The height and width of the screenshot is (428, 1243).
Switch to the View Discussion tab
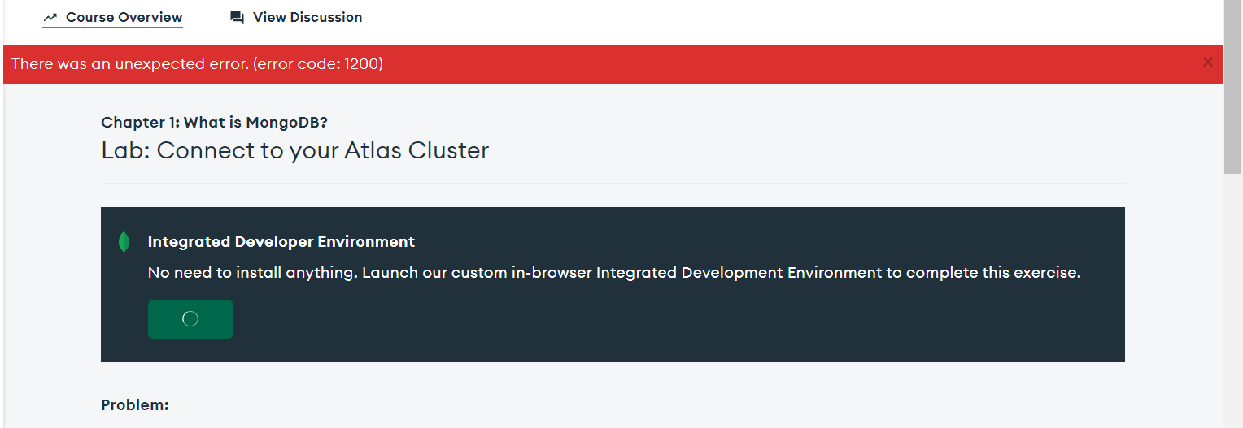pyautogui.click(x=307, y=17)
